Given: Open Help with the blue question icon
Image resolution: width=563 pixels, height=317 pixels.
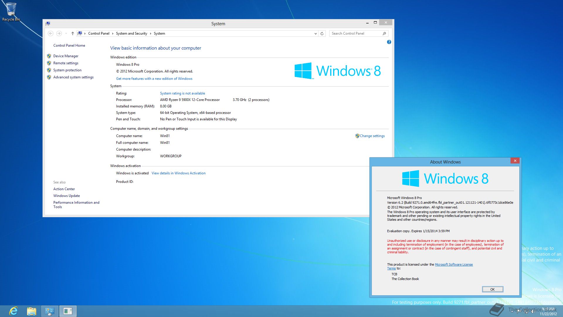Looking at the screenshot, I should click(x=389, y=42).
